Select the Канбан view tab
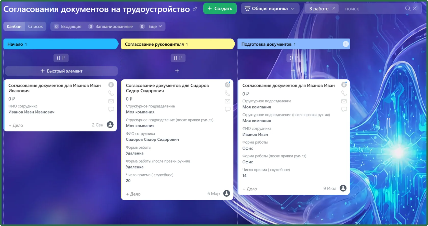428x226 pixels. click(x=14, y=26)
